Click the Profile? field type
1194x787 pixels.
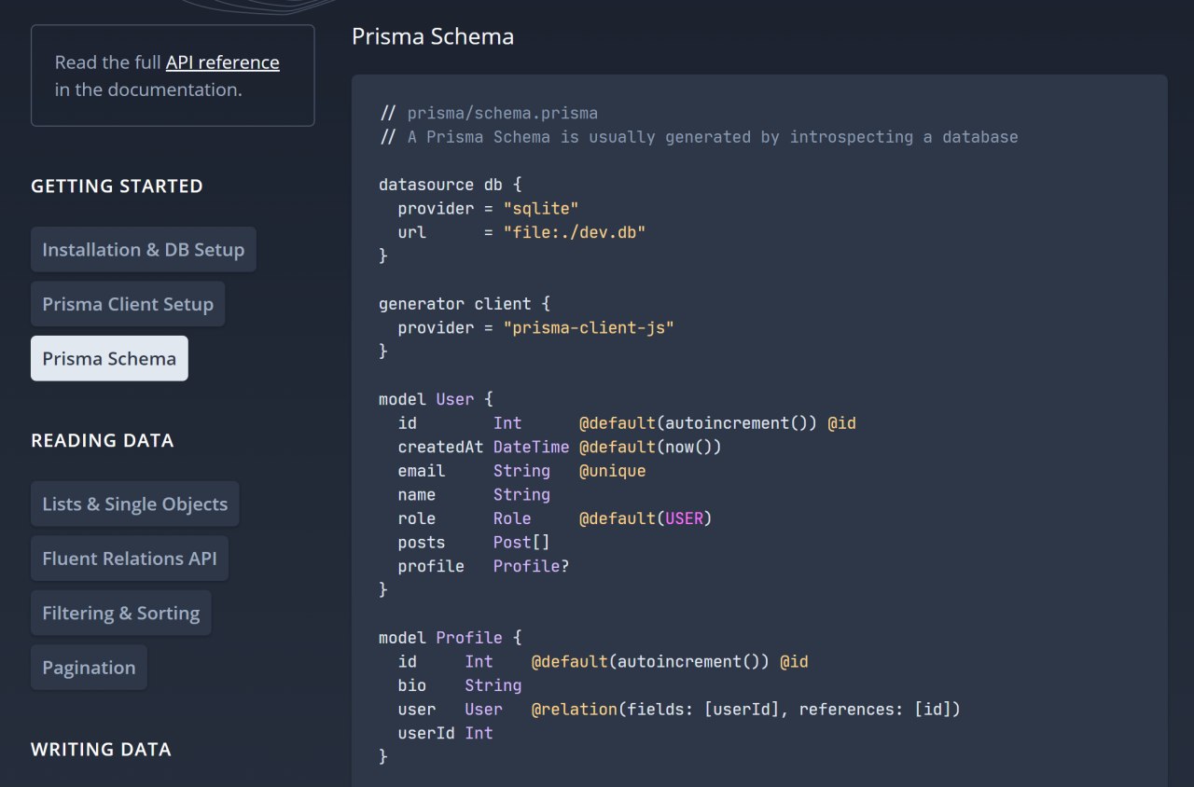click(x=532, y=566)
